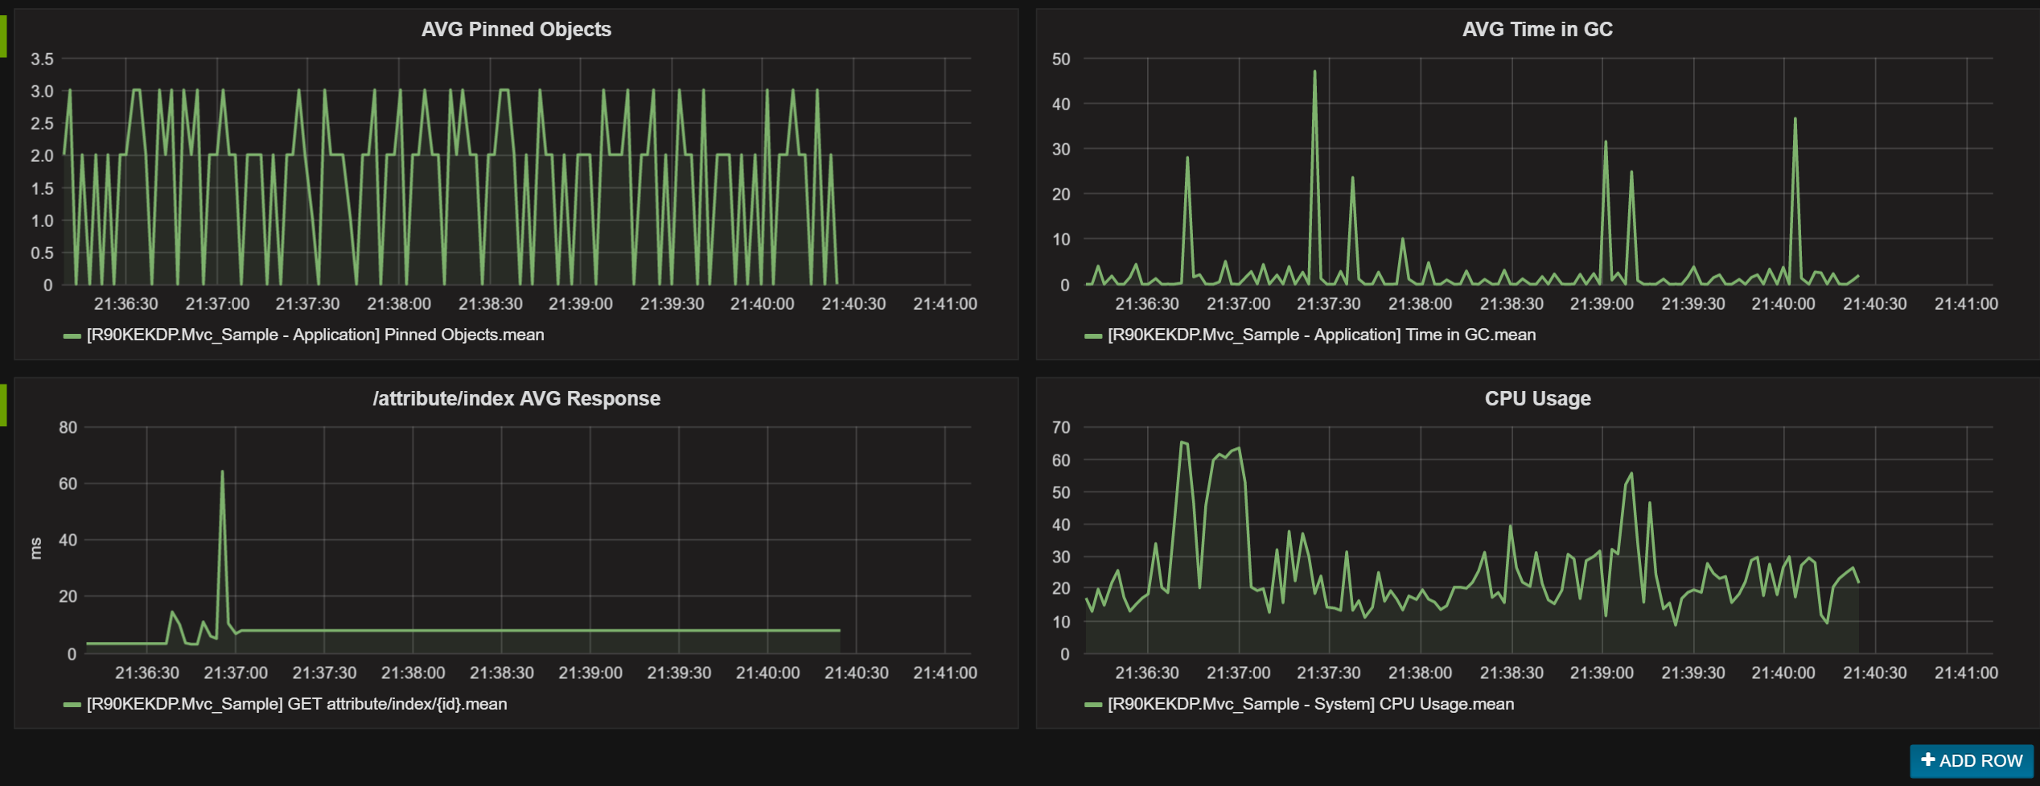Click the CPU peak just after 21:39:00
Viewport: 2040px width, 786px height.
(1631, 475)
